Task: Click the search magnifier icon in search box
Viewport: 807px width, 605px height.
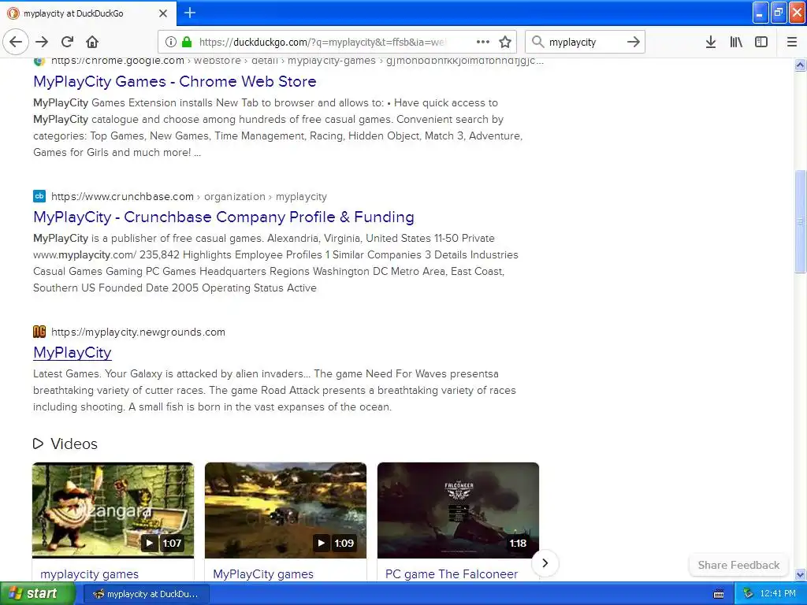Action: 537,42
